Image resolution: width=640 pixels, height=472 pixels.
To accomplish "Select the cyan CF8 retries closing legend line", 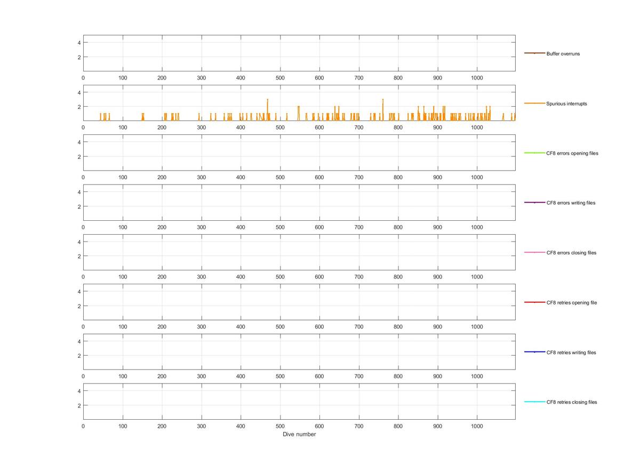I will click(x=534, y=402).
